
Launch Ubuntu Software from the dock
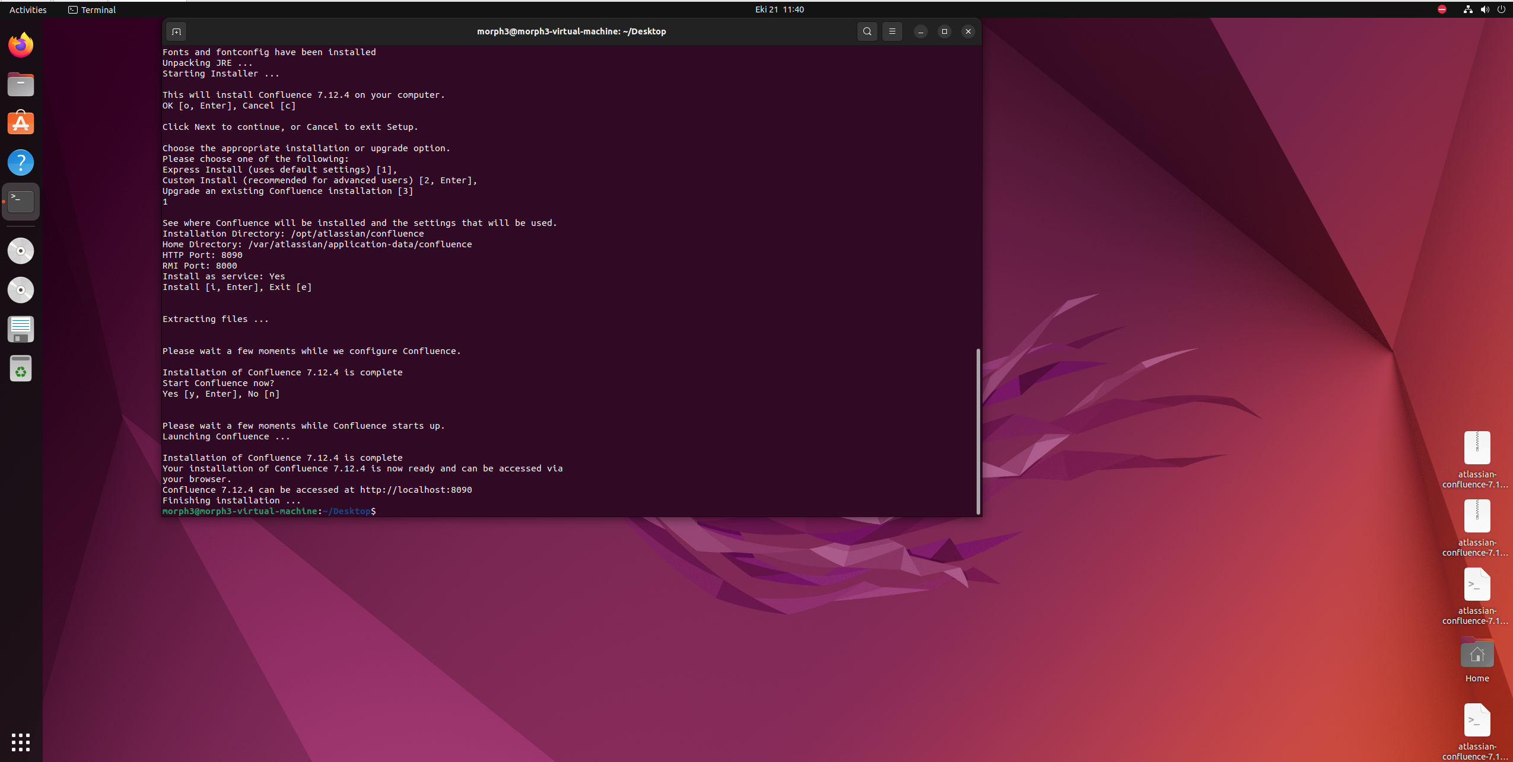coord(21,123)
